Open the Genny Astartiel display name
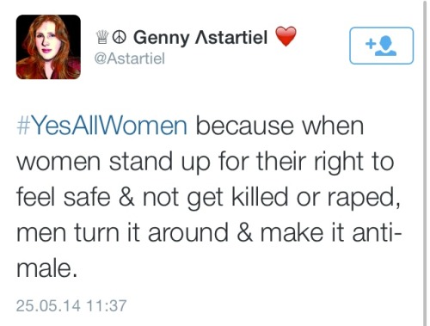Image resolution: width=430 pixels, height=326 pixels. pyautogui.click(x=200, y=37)
